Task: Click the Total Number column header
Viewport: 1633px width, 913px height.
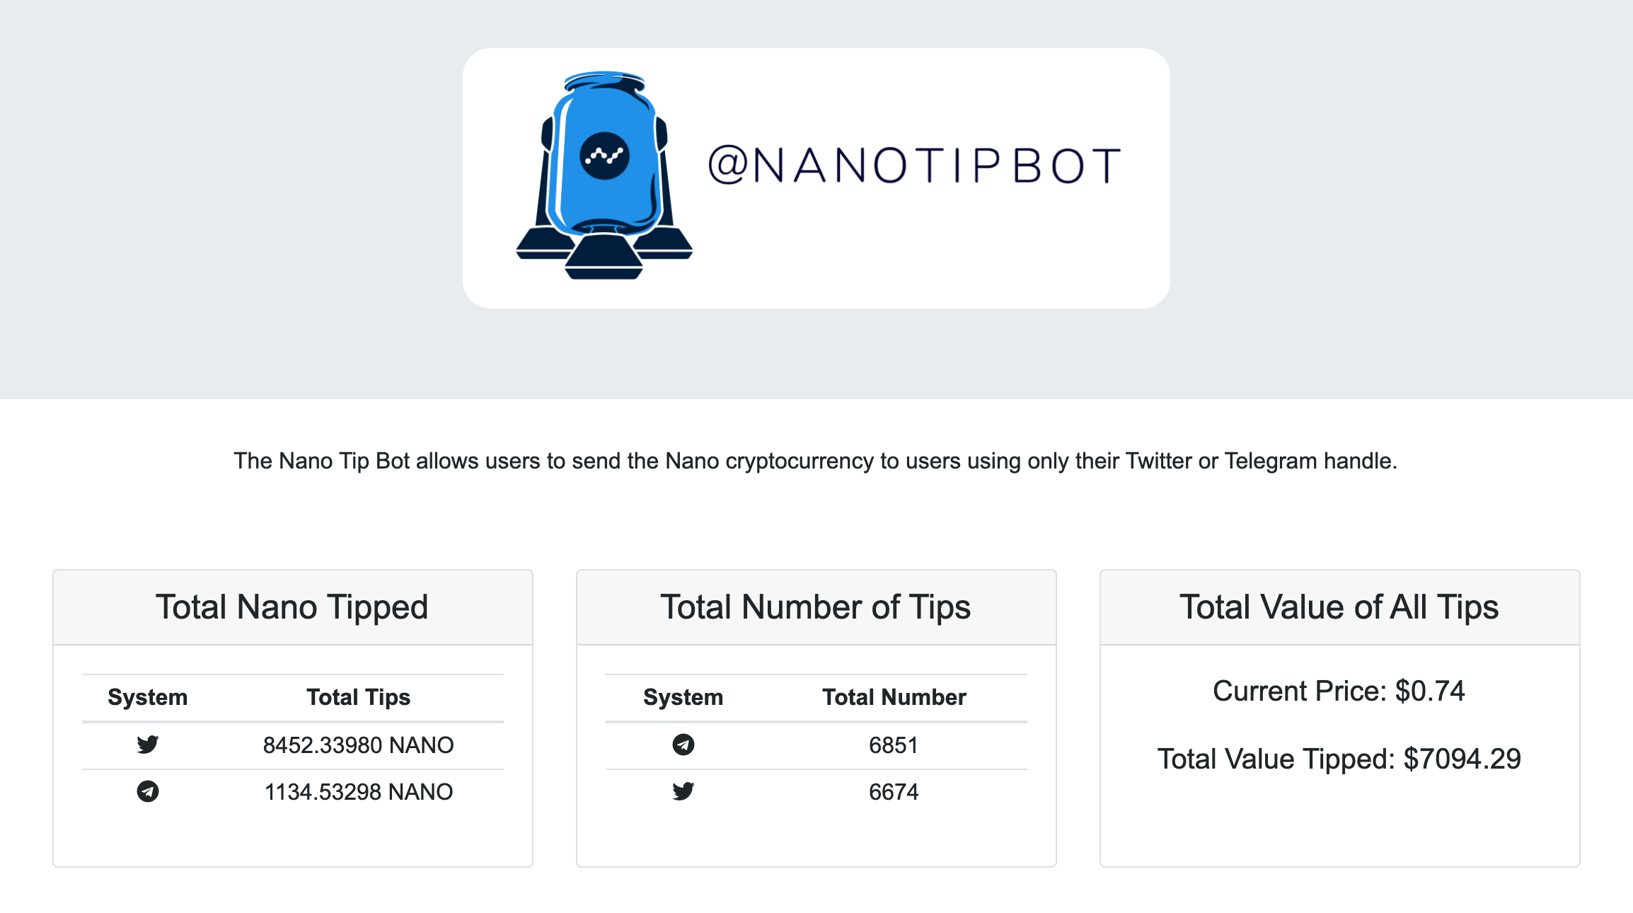Action: [x=894, y=697]
